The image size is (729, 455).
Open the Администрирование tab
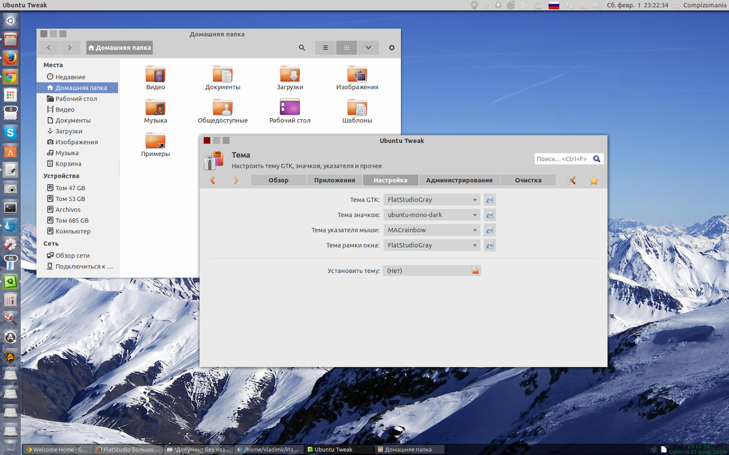(x=459, y=180)
